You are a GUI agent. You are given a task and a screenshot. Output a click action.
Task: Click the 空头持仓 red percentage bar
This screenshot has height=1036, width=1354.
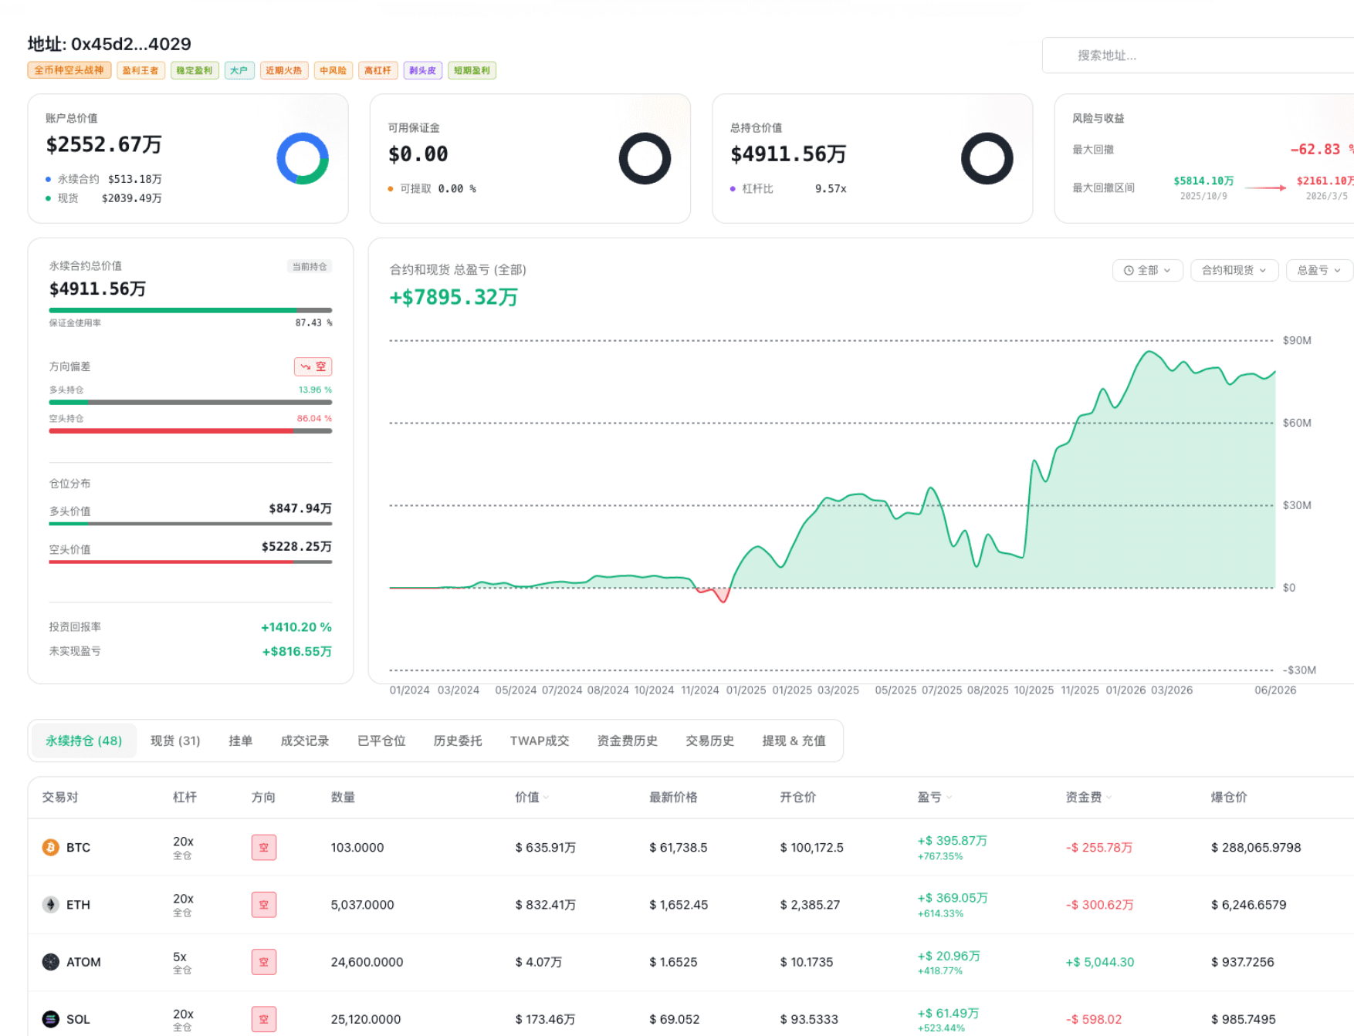(x=191, y=430)
